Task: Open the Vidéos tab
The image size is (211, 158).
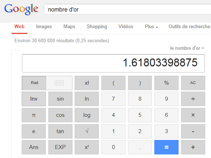Action: click(x=126, y=27)
